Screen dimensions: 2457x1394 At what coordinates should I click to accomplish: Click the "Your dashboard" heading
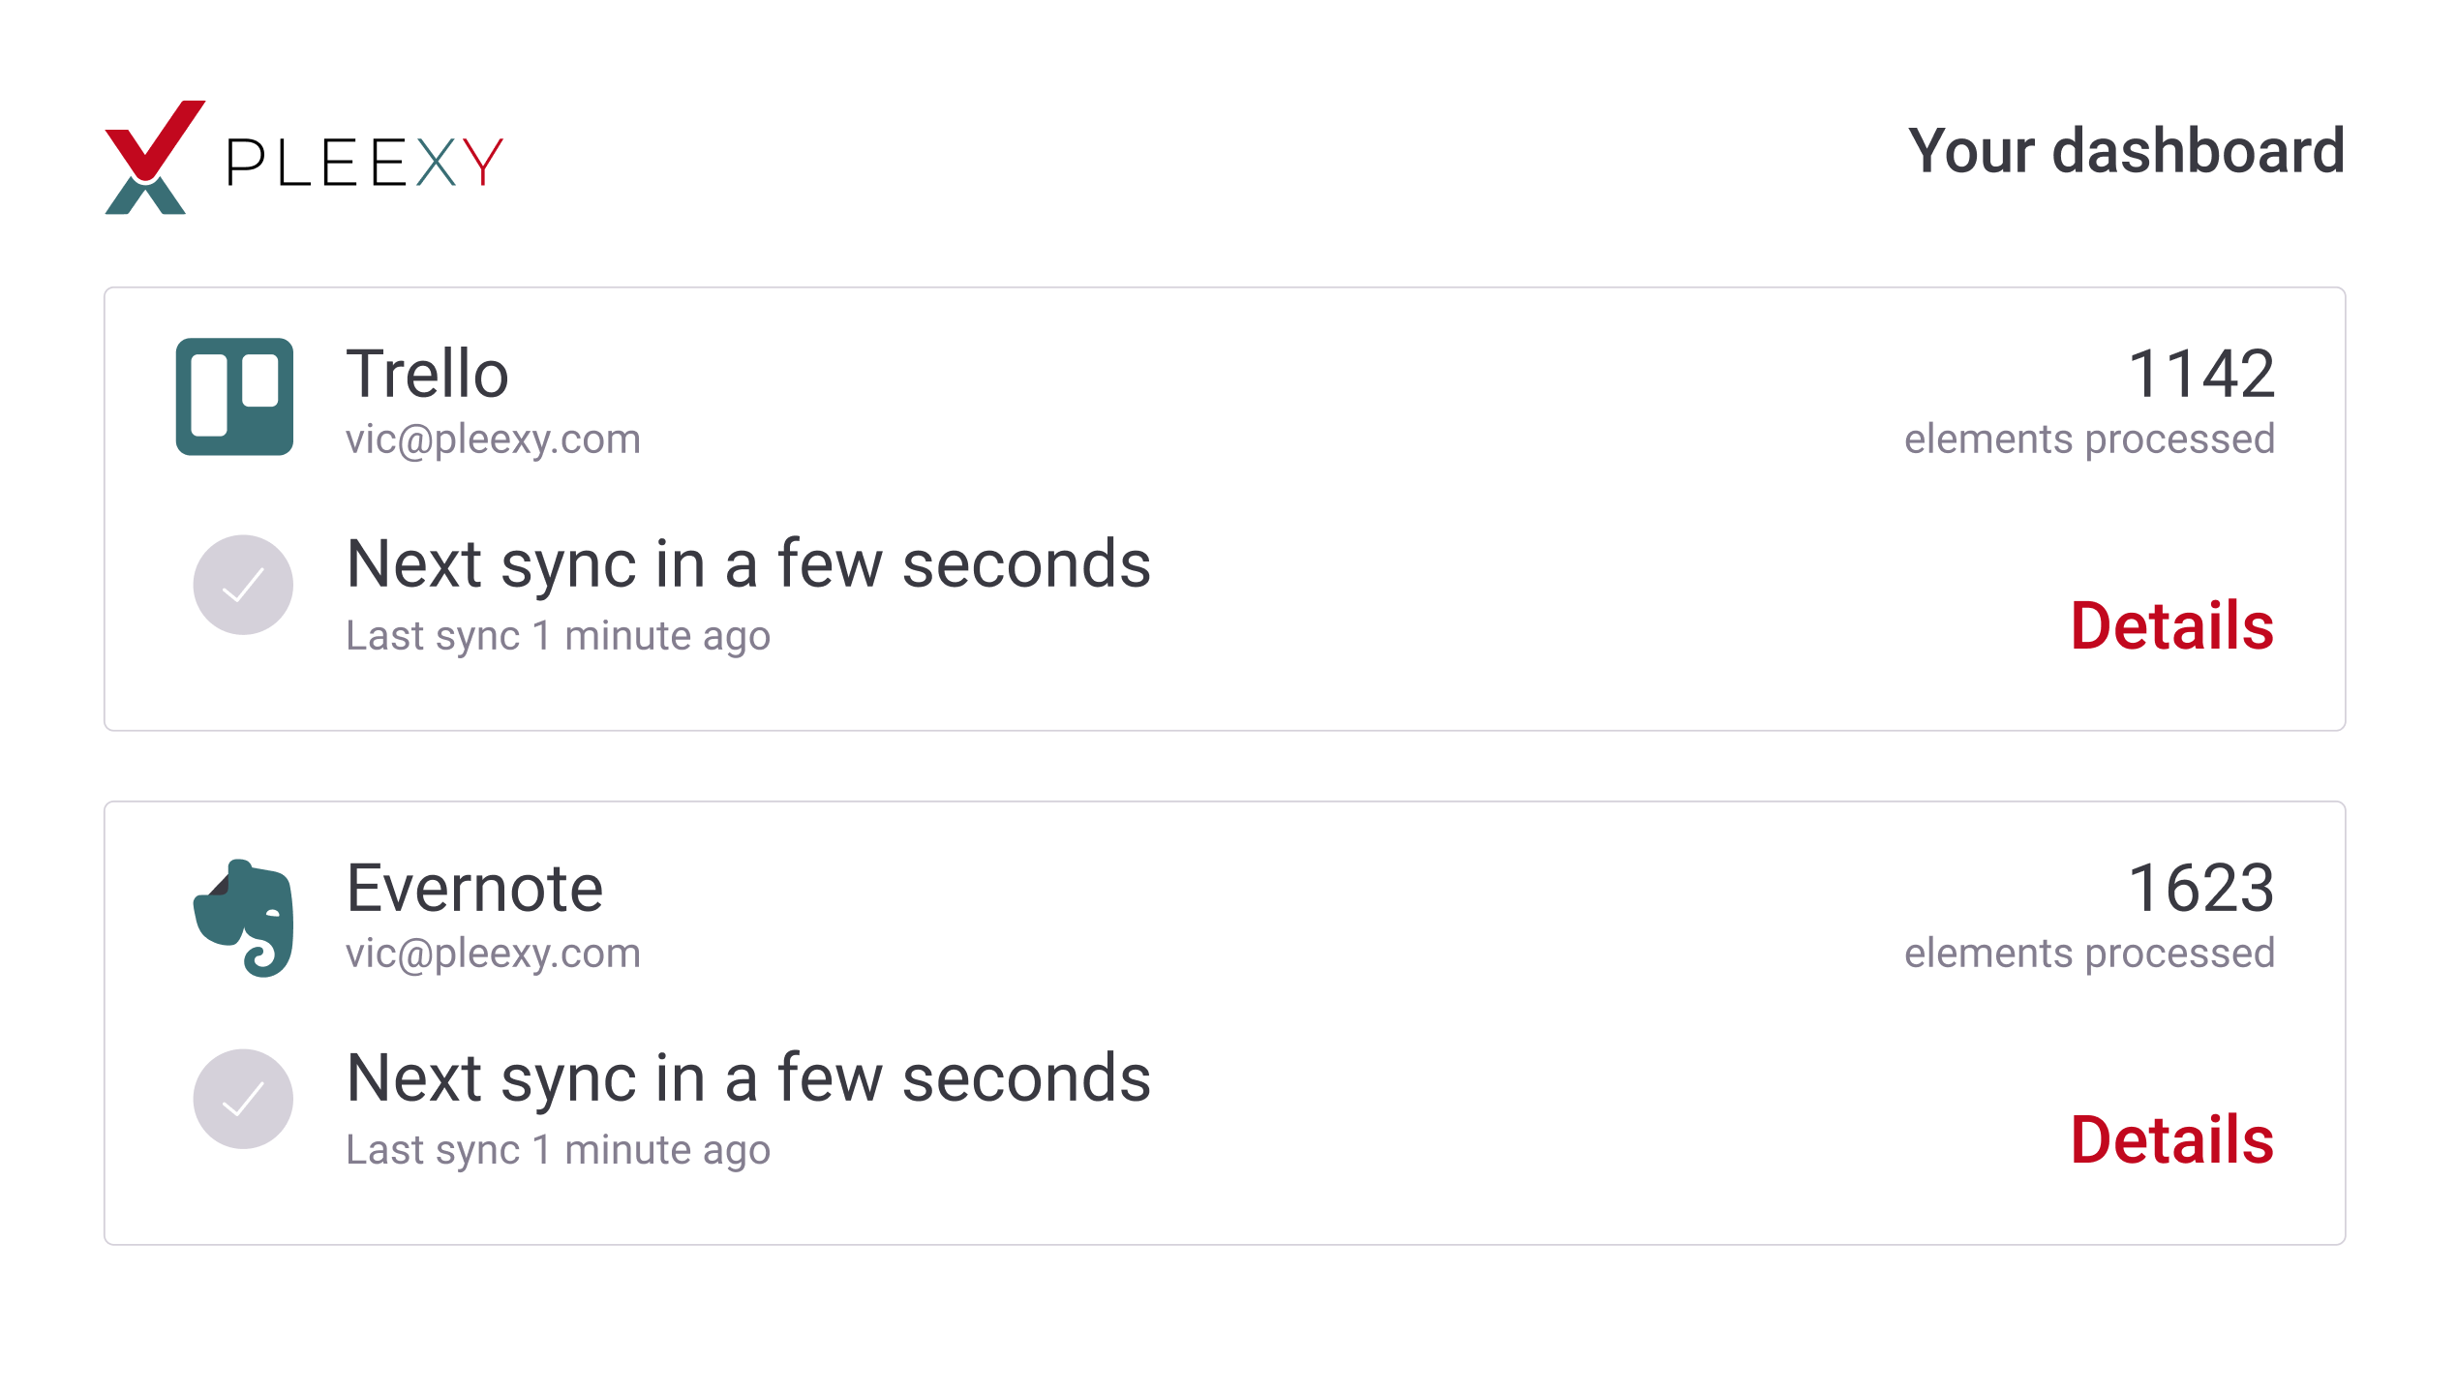(x=2126, y=151)
